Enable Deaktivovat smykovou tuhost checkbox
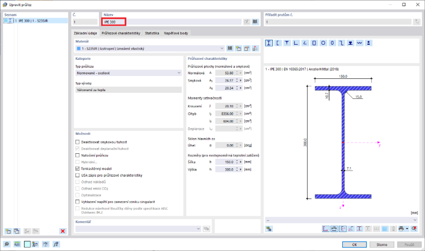425x251 pixels. point(78,142)
